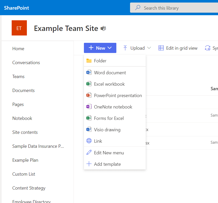Open Site contents in left navigation
Image resolution: width=218 pixels, height=203 pixels.
[x=25, y=132]
